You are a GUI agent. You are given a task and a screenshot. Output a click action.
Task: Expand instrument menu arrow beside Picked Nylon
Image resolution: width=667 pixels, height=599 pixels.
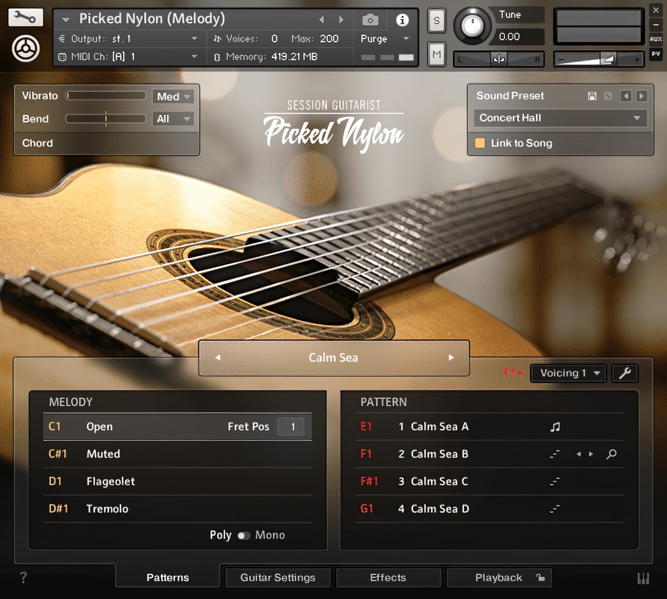(66, 20)
